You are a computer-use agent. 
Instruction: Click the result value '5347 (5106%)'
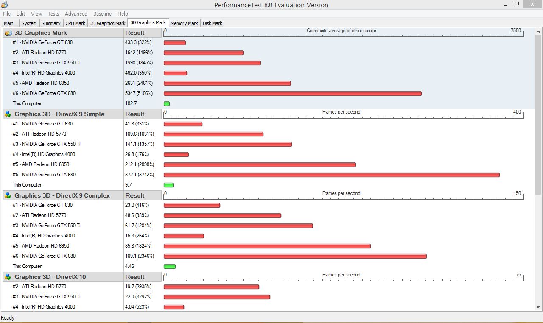(x=139, y=93)
